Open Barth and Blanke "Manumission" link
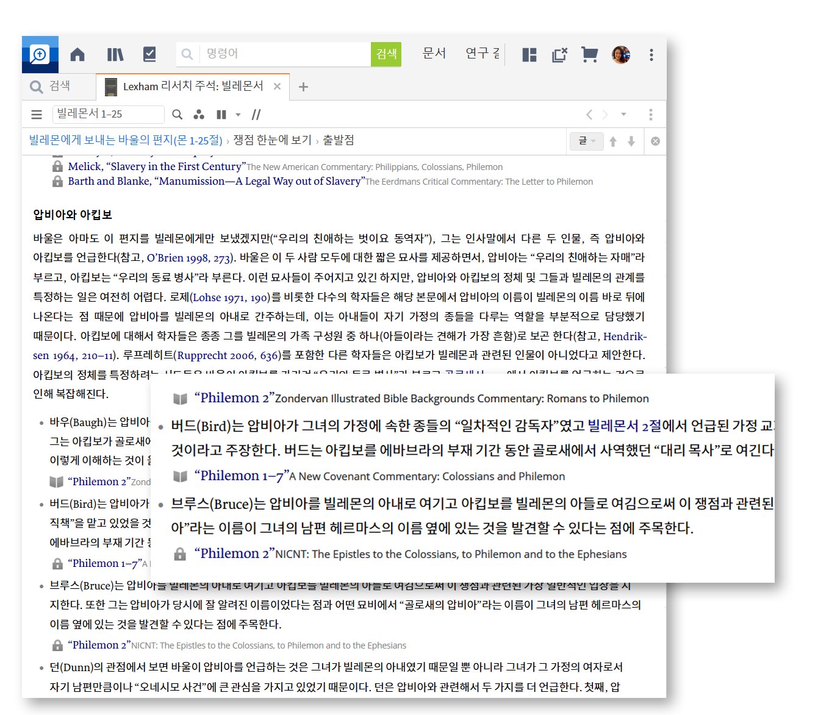The height and width of the screenshot is (715, 818). point(216,181)
